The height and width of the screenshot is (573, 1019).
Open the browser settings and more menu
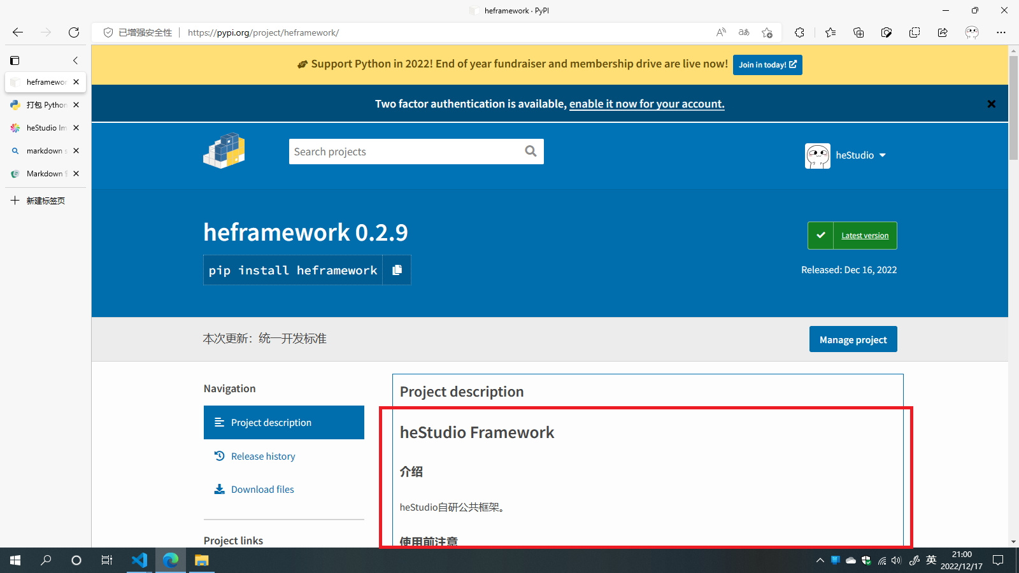1001,32
